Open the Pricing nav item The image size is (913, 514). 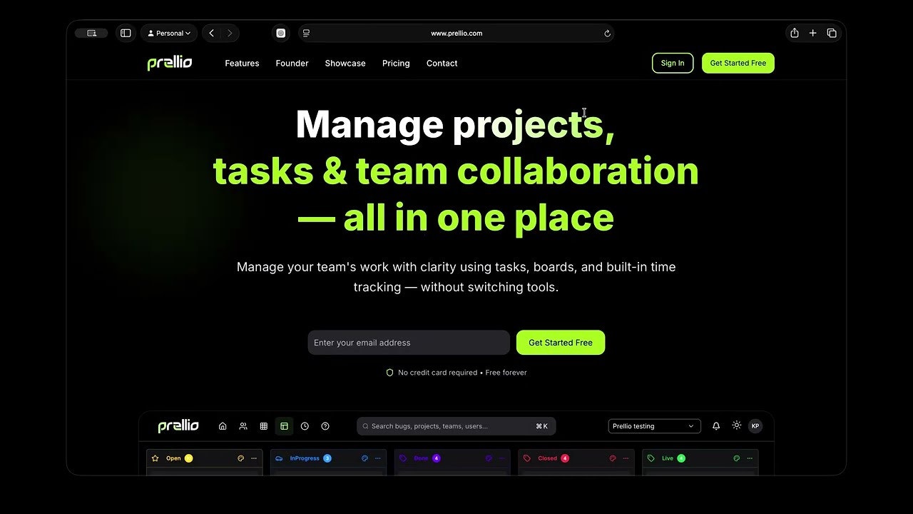click(396, 63)
